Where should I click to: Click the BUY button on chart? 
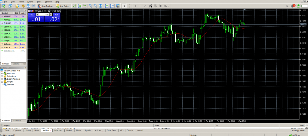click(x=56, y=14)
